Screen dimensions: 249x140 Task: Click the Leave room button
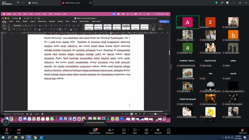[x=243, y=131]
